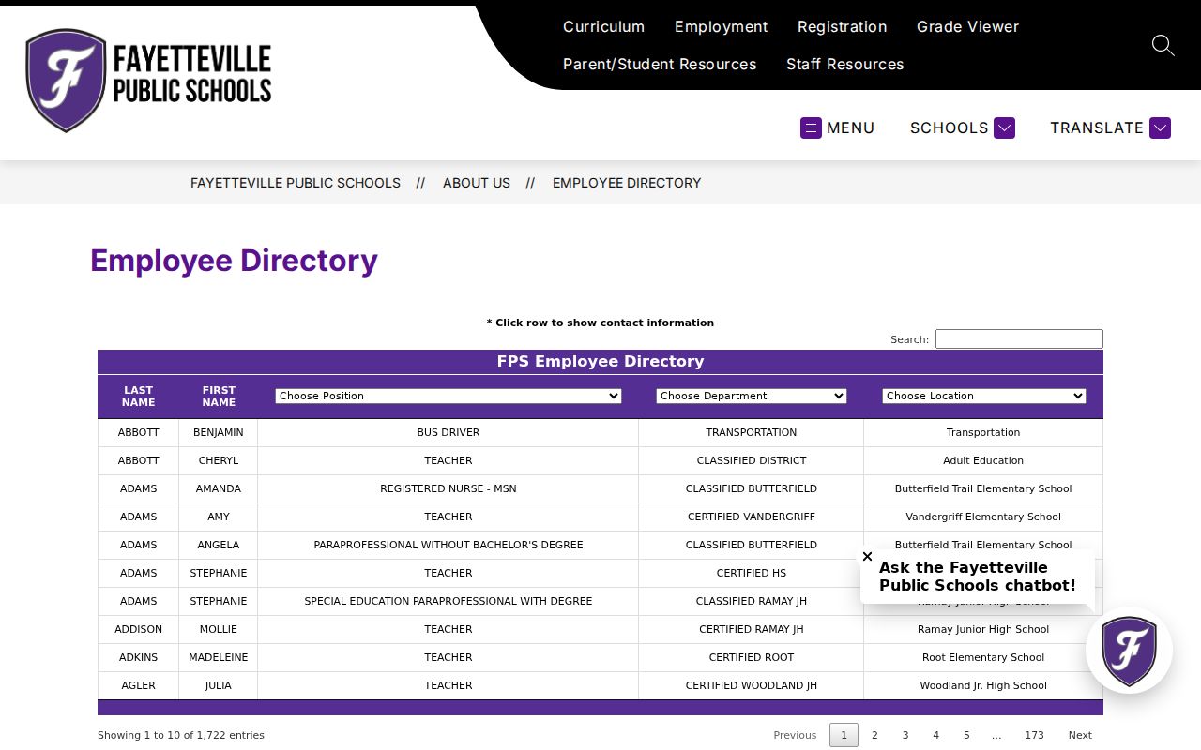Viewport: 1201px width, 750px height.
Task: Click Woodland Jr. High School cell
Action: 983,685
